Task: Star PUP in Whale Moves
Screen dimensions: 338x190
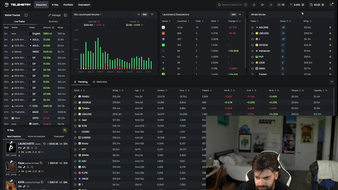Action: coord(252,57)
